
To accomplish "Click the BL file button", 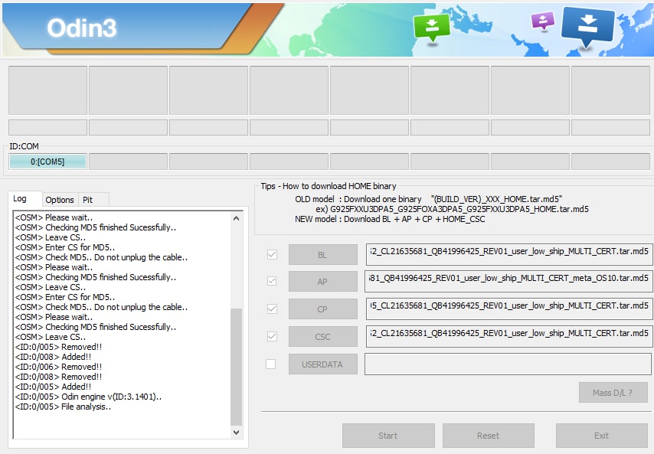I will pos(323,255).
